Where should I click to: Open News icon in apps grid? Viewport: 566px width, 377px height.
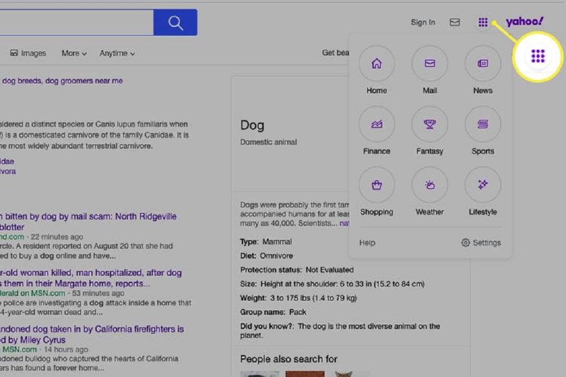point(483,64)
